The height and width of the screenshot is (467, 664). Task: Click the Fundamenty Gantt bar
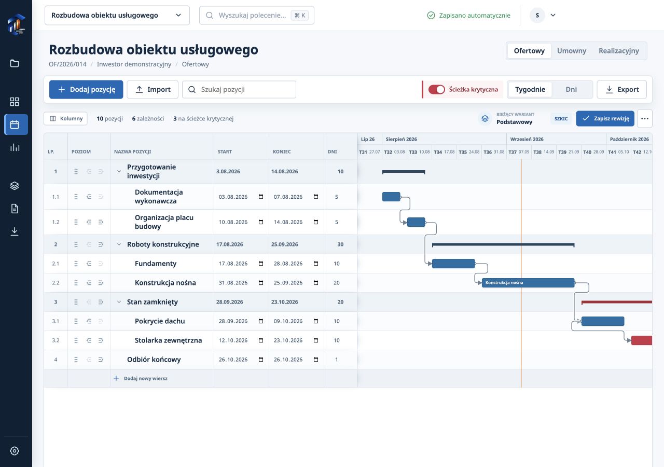click(x=453, y=264)
